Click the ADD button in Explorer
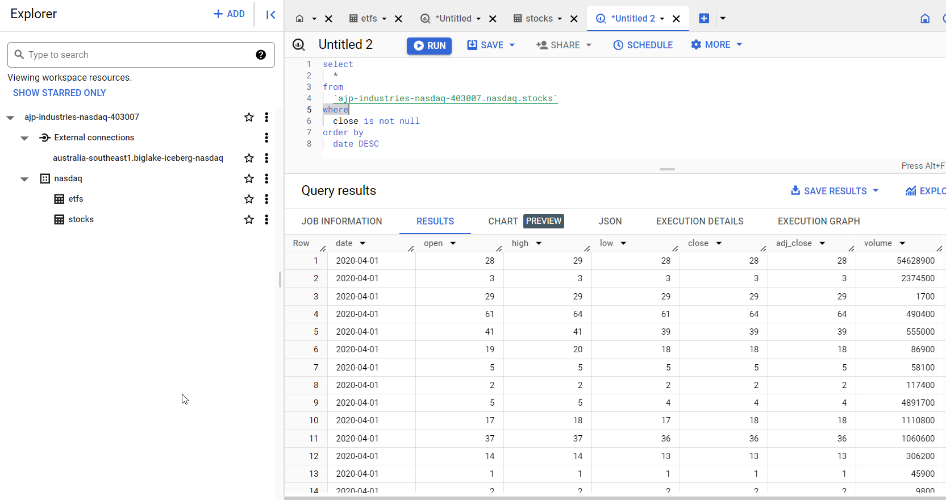This screenshot has height=500, width=946. click(x=229, y=14)
